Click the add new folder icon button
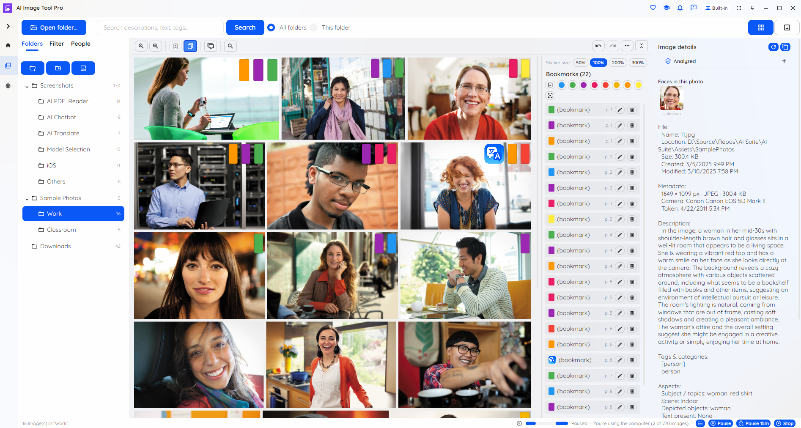 [x=33, y=68]
